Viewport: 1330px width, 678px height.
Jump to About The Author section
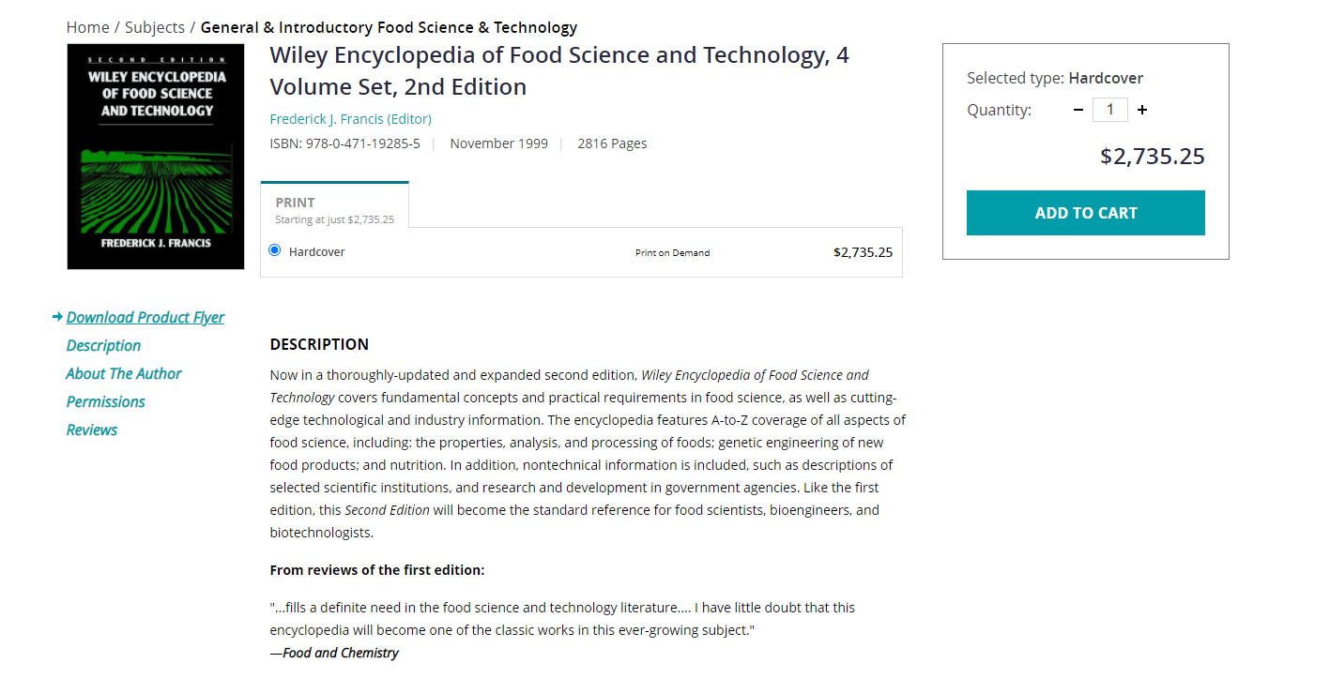tap(124, 373)
